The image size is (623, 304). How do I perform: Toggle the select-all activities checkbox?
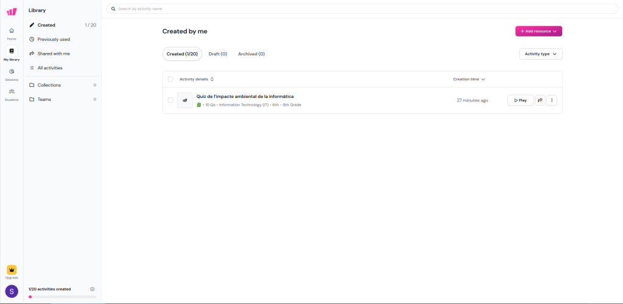170,79
